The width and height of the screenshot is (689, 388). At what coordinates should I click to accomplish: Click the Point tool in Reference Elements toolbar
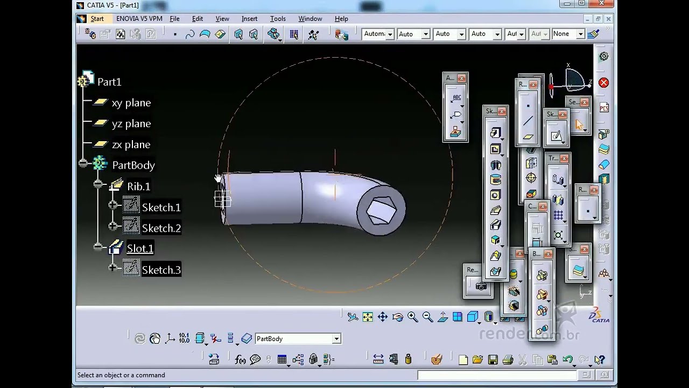point(528,106)
